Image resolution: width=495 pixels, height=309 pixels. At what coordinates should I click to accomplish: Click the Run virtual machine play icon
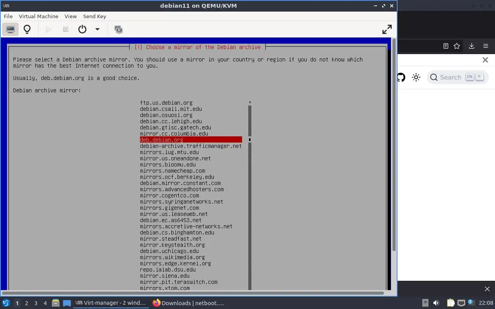pos(49,29)
